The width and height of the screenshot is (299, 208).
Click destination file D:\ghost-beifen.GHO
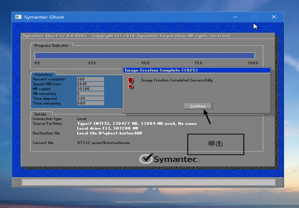(x=109, y=133)
